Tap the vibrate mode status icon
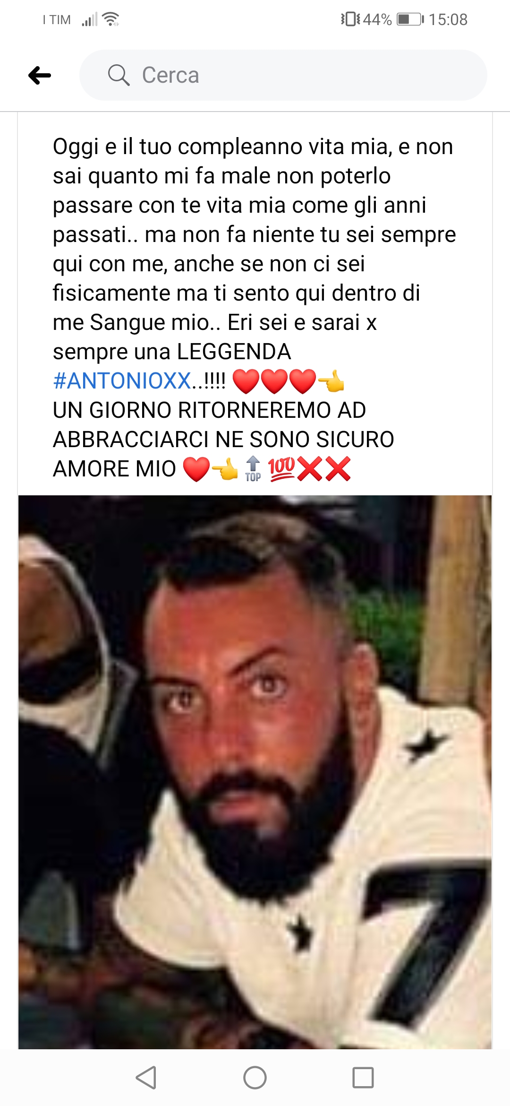The image size is (510, 1106). point(350,19)
